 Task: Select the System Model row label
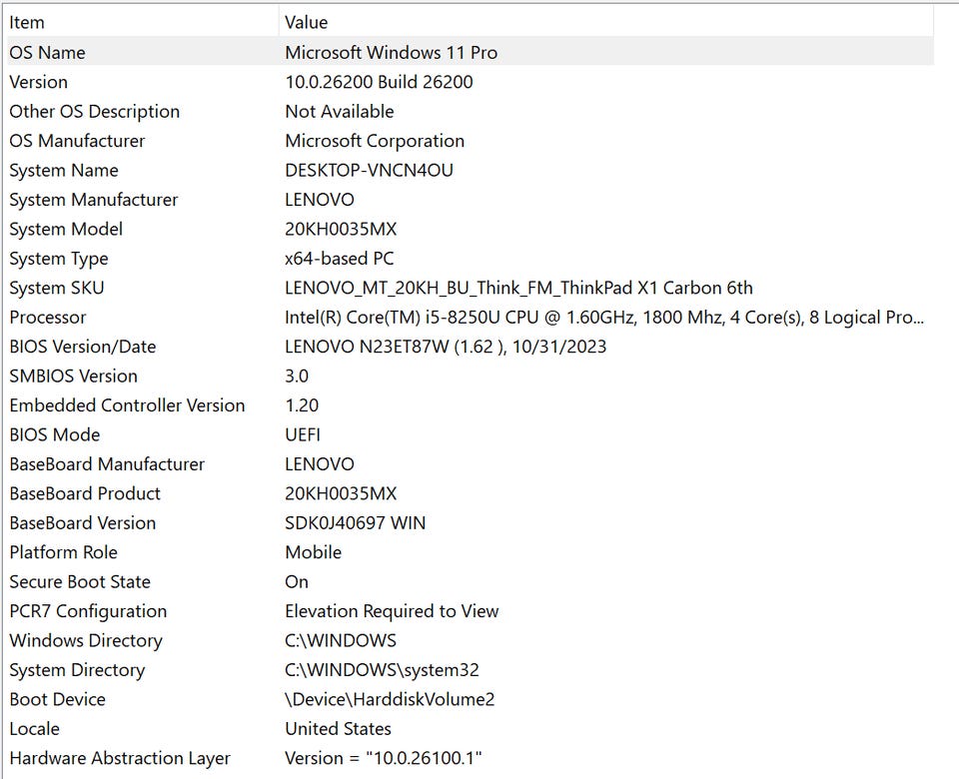coord(66,229)
